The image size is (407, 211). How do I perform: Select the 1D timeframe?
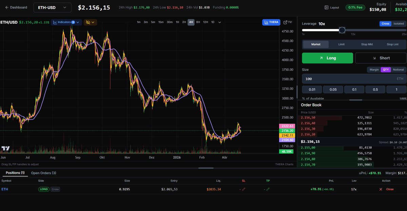213,22
